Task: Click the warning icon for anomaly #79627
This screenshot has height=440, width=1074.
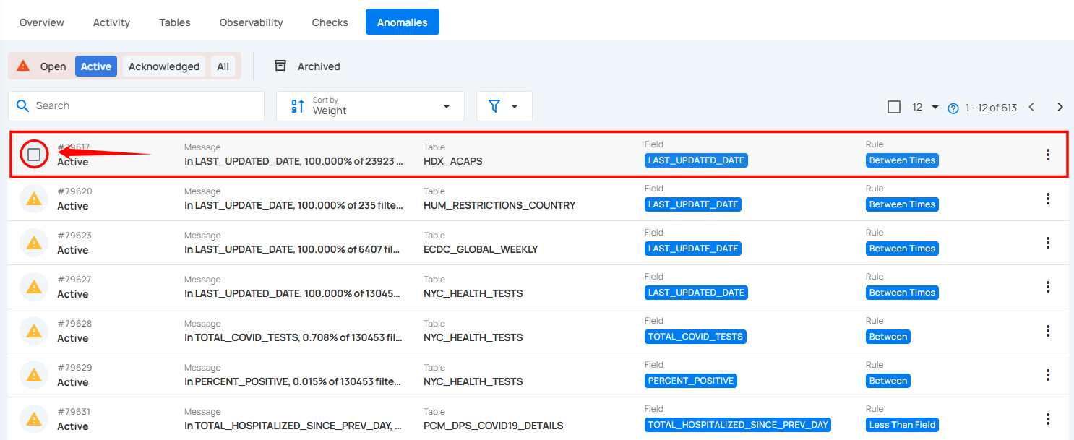Action: 33,287
